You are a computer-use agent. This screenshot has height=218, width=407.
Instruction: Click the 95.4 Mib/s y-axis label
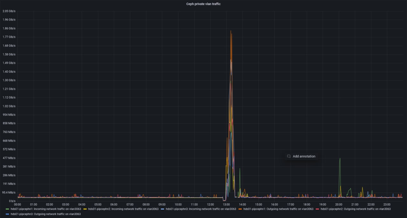coord(9,193)
